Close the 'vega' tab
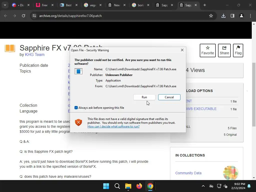This screenshot has width=256, height=192. [x=100, y=5]
